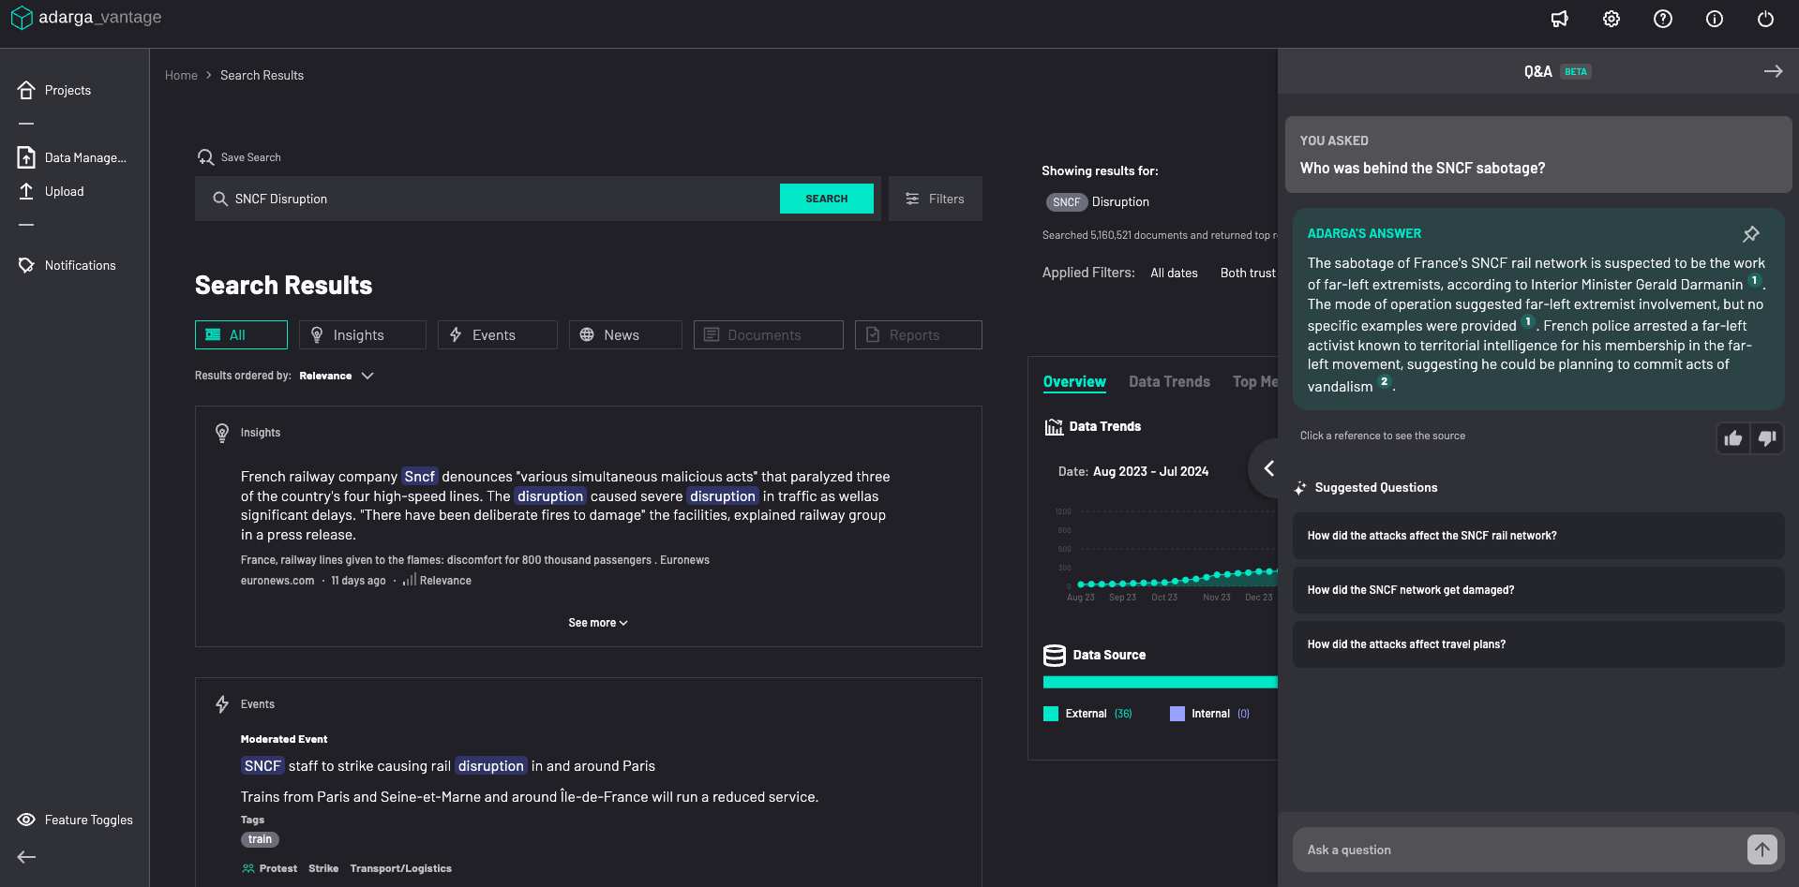
Task: Click the Protest category label
Action: coord(277,868)
